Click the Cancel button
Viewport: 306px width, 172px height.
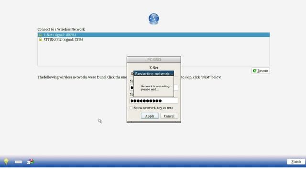(x=169, y=116)
